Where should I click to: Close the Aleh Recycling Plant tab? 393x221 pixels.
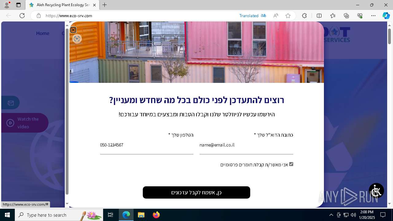click(94, 5)
